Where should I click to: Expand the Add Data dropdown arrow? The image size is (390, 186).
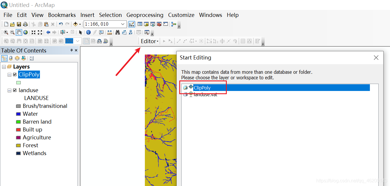point(80,24)
